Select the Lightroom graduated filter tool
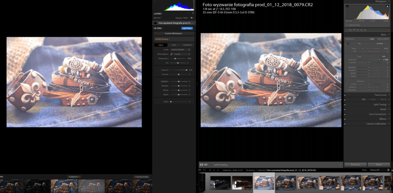 pyautogui.click(x=358, y=30)
